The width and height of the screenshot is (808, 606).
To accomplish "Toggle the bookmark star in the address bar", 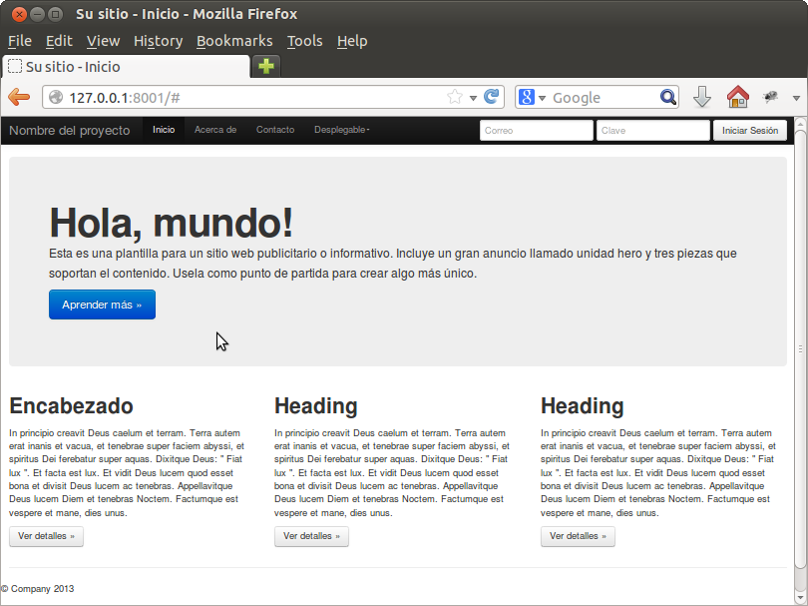I will 454,97.
